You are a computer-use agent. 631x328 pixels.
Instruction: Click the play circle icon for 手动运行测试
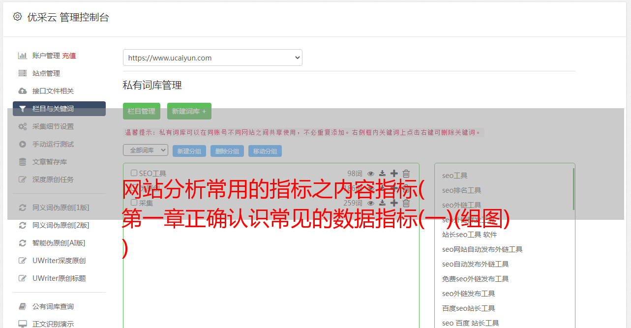point(23,144)
